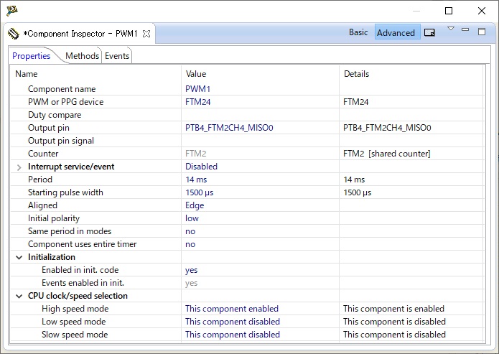This screenshot has height=354, width=499.
Task: Switch to Basic view mode
Action: pos(358,32)
